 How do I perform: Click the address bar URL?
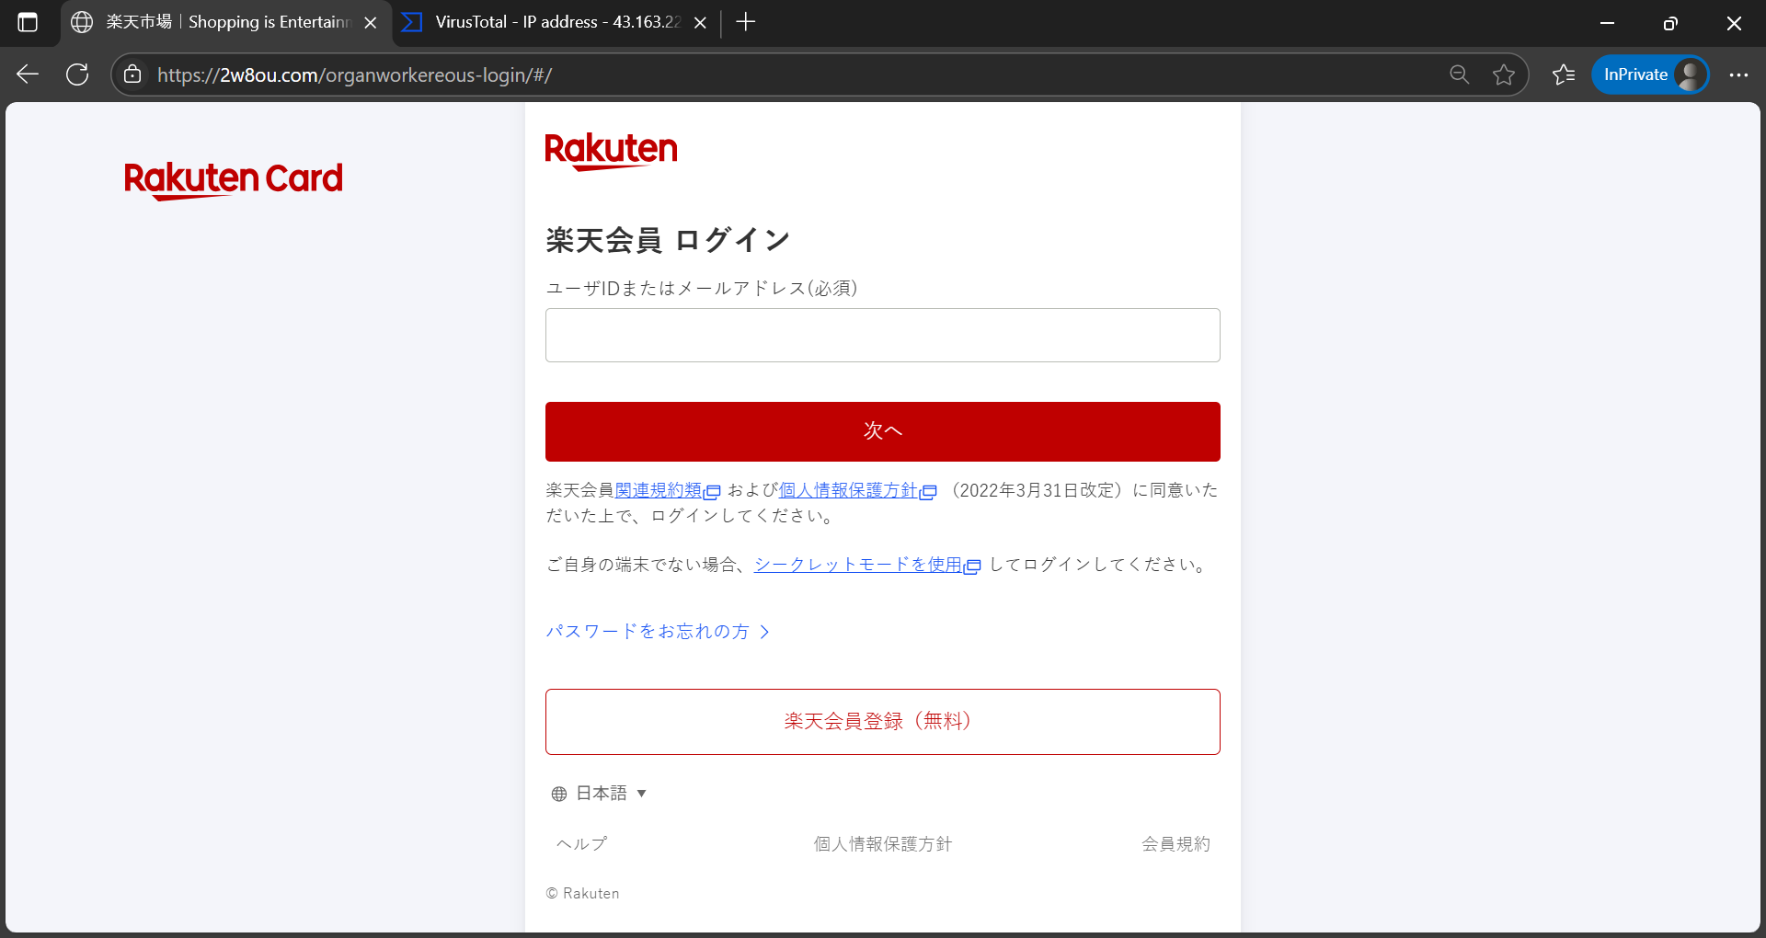355,74
